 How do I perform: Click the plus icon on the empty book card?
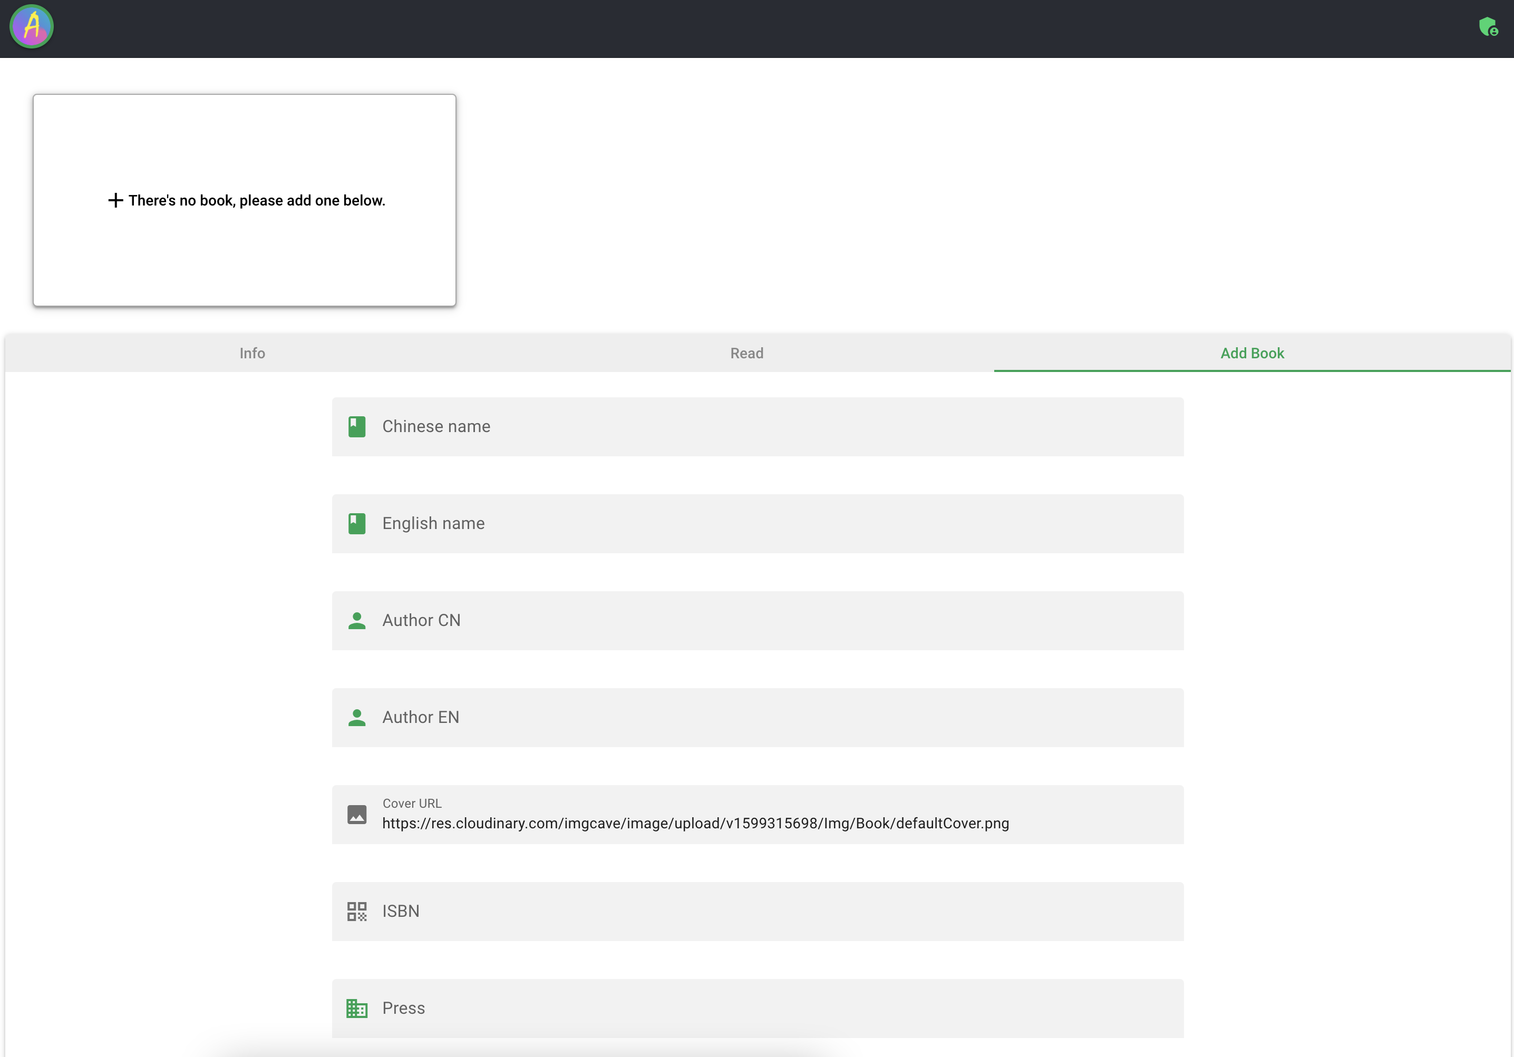[115, 200]
